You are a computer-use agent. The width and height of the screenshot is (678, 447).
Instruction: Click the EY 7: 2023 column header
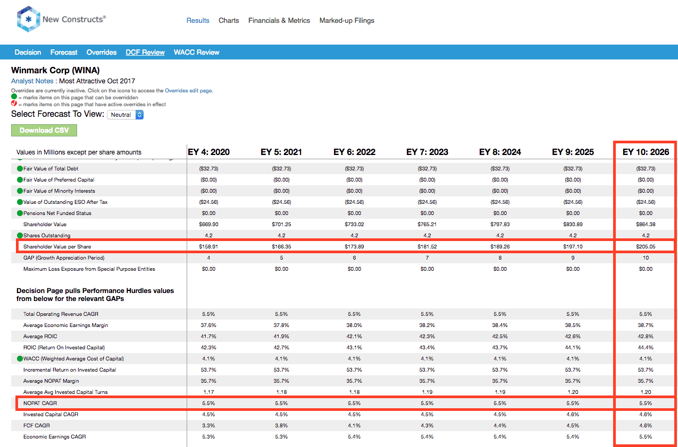(427, 152)
